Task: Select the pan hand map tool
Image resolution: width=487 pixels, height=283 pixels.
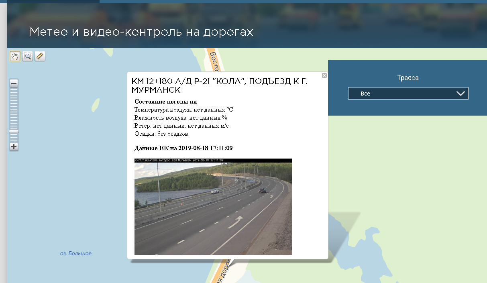Action: point(15,56)
